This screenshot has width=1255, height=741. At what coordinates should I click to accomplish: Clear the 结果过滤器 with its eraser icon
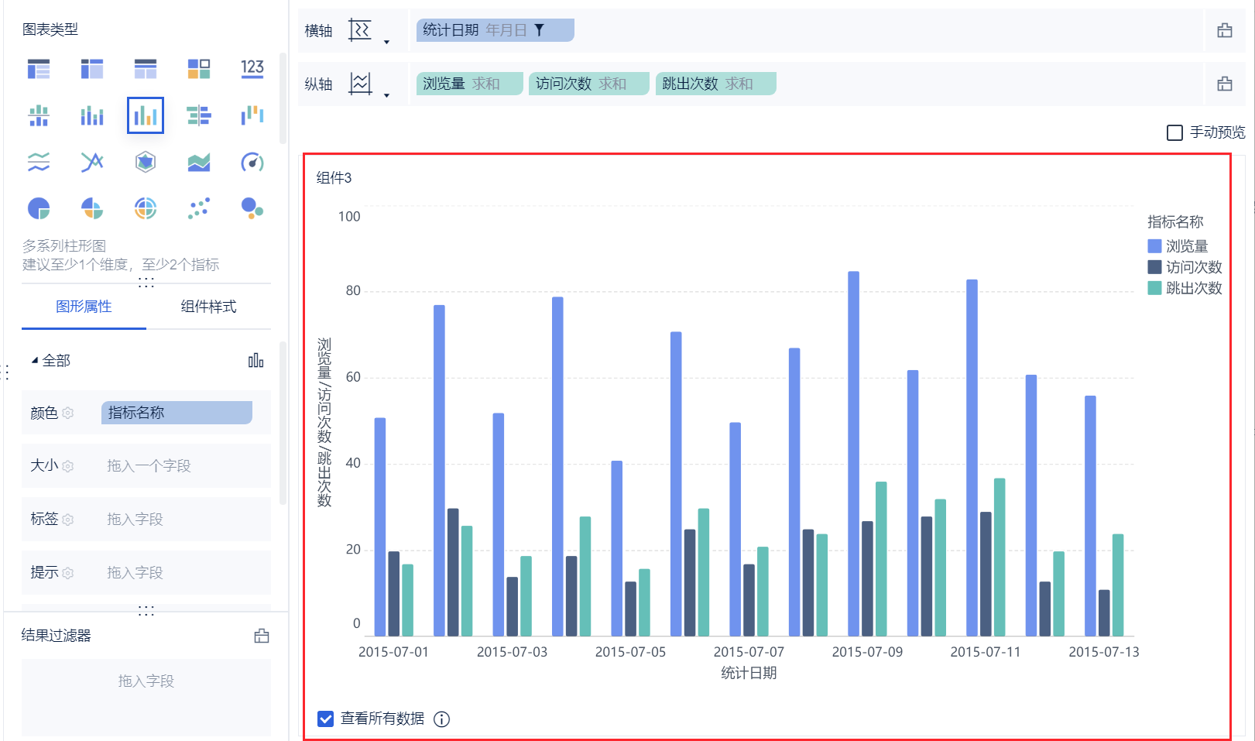pos(262,636)
